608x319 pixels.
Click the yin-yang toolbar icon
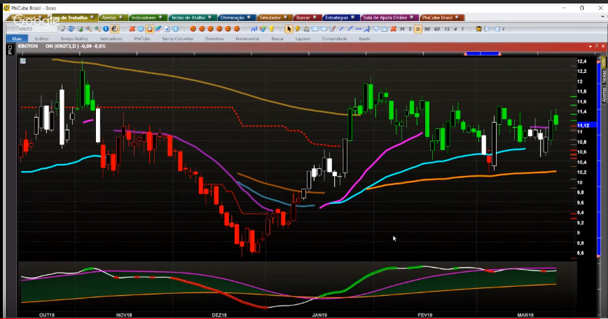[115, 29]
